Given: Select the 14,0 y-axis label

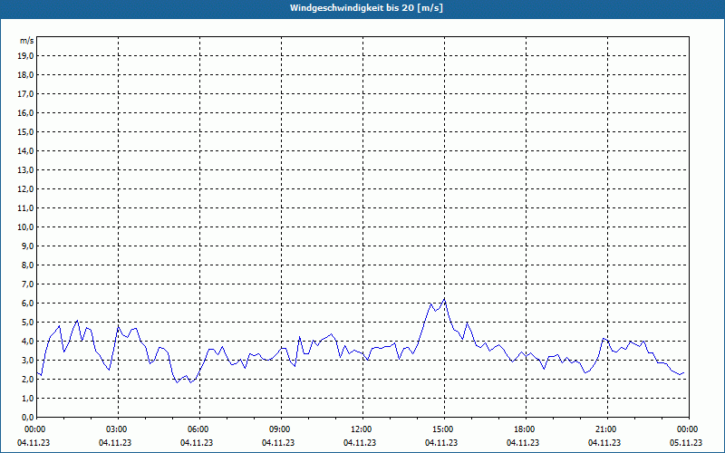Looking at the screenshot, I should pos(26,151).
